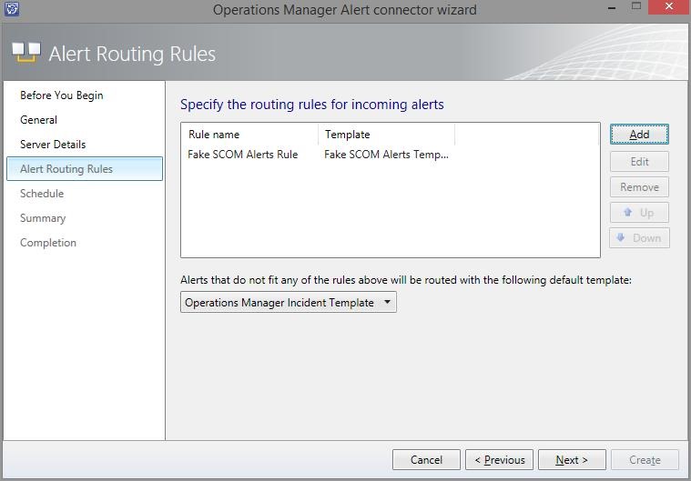
Task: Open the General wizard step
Action: 39,120
